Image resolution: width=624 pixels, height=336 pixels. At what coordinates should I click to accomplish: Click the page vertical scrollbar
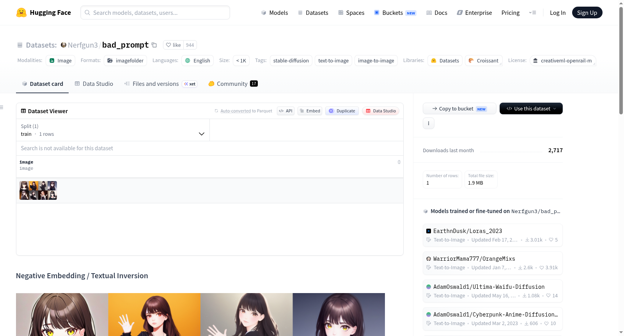click(x=621, y=60)
